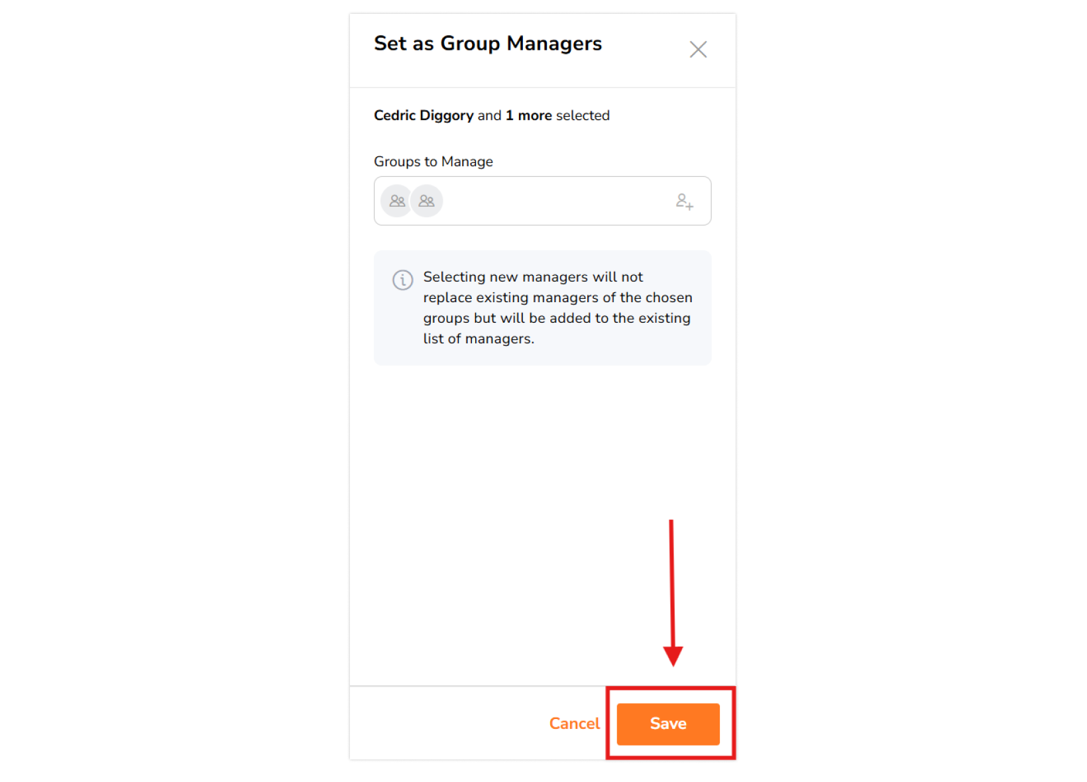Save the group manager assignment
Image resolution: width=1087 pixels, height=782 pixels.
coord(667,724)
